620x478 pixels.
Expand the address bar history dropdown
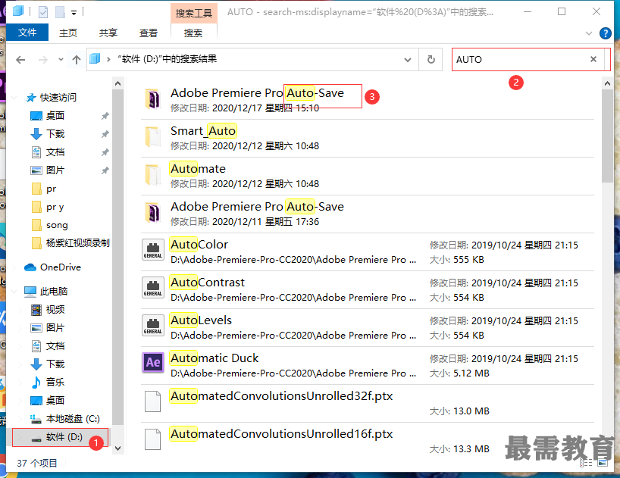[x=407, y=60]
